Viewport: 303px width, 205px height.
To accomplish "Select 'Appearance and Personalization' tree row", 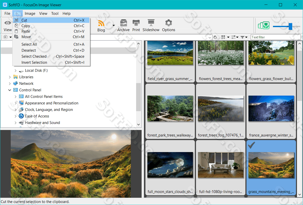I will coord(52,103).
